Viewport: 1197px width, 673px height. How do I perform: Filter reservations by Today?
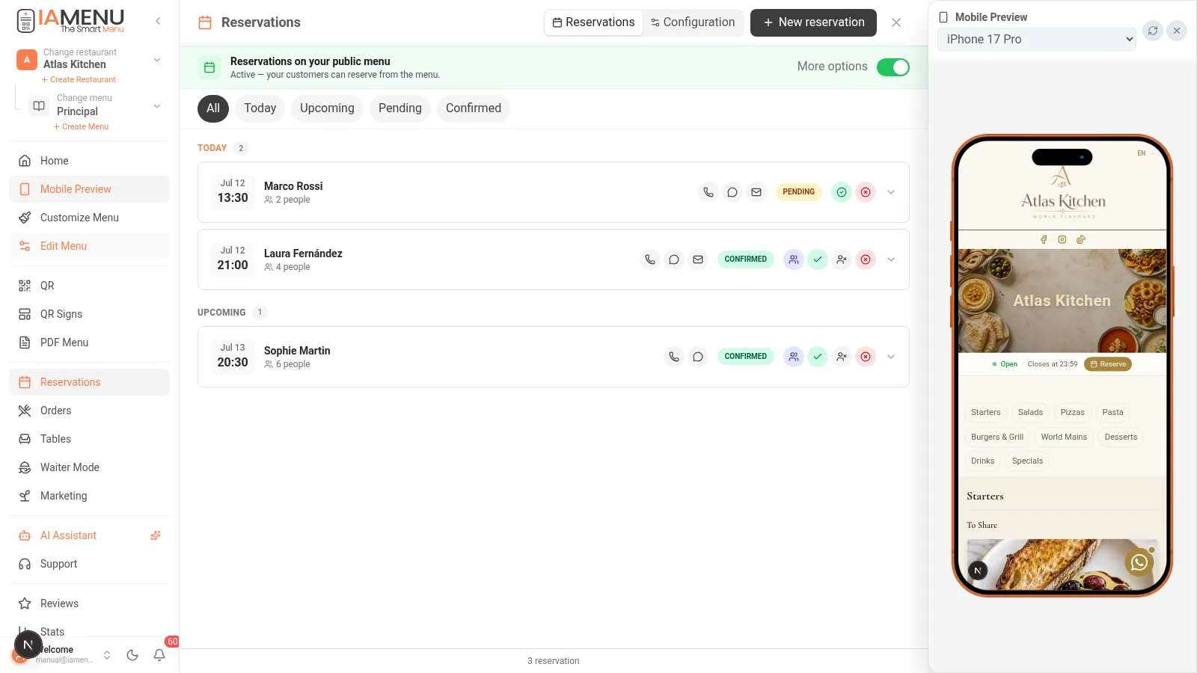(260, 108)
